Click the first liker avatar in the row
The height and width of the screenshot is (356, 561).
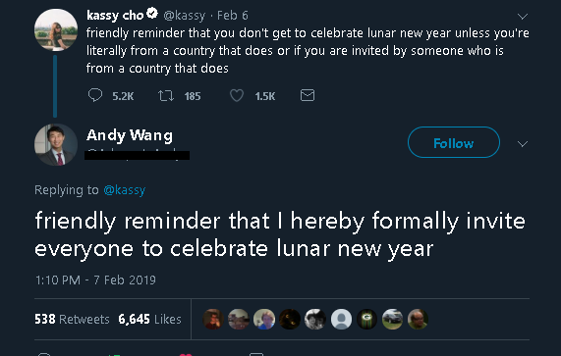[213, 319]
